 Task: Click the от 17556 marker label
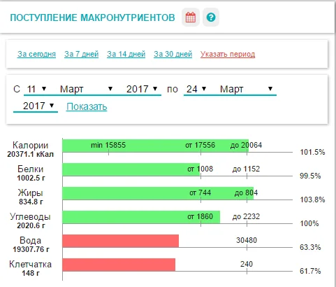point(200,145)
